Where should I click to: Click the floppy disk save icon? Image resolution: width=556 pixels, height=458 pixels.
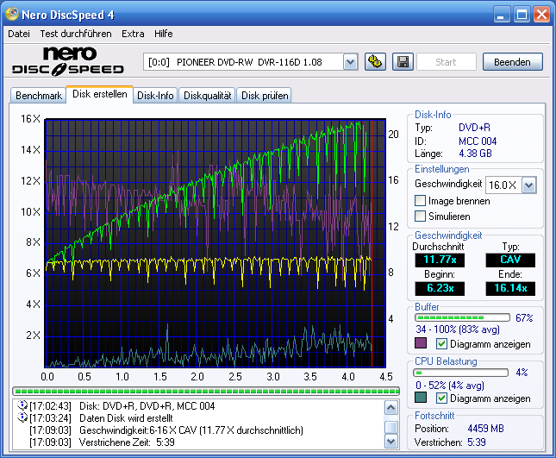tap(402, 61)
